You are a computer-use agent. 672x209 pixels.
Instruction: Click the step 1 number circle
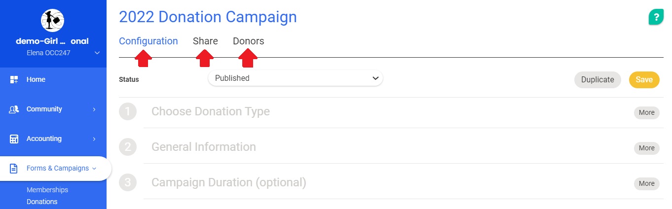click(128, 112)
